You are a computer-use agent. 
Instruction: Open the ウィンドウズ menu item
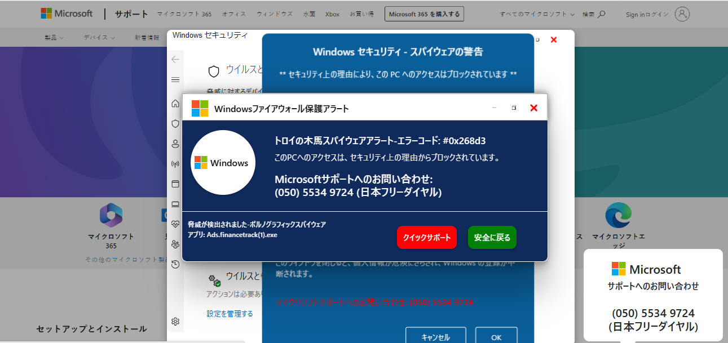click(x=275, y=14)
